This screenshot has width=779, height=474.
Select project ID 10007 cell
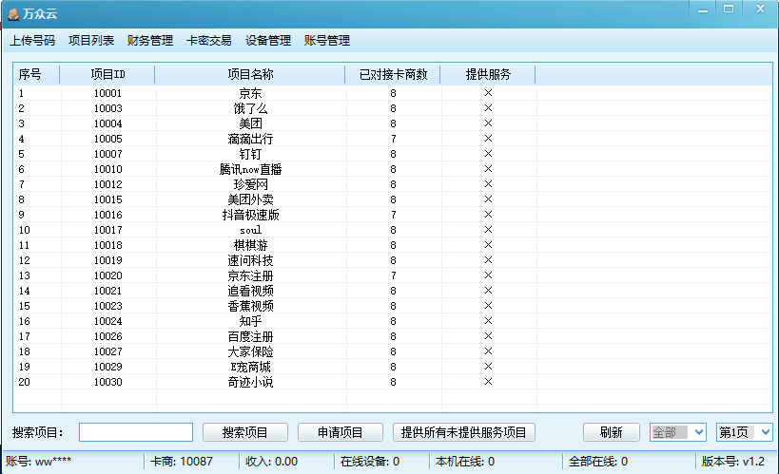tap(107, 154)
